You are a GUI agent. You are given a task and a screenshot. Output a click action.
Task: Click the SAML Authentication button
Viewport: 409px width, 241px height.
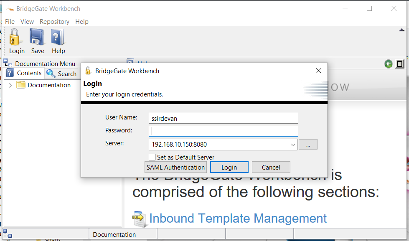[x=175, y=167]
